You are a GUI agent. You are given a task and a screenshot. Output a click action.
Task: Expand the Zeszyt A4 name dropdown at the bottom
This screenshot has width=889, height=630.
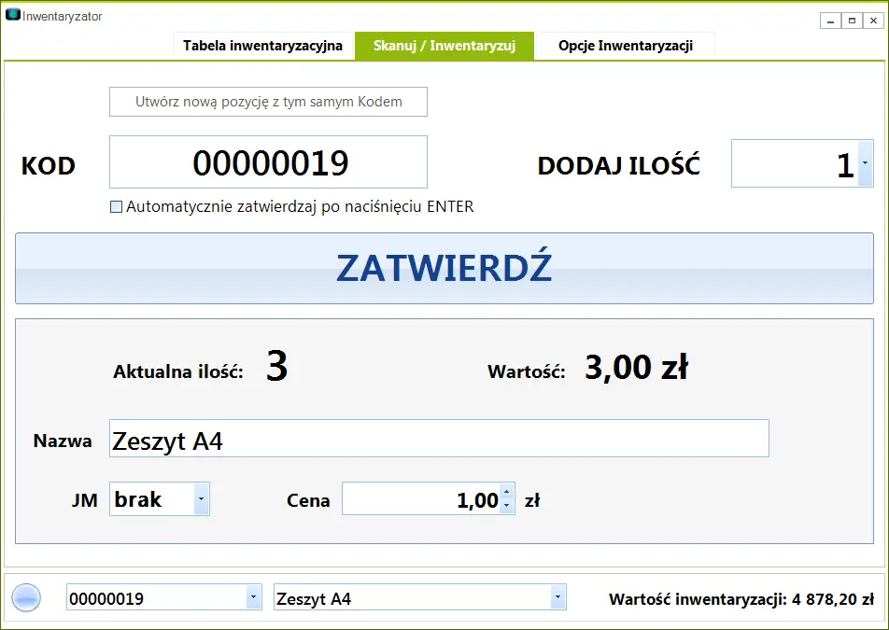(x=557, y=597)
